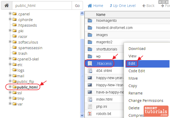The width and height of the screenshot is (170, 118).
Task: Select .razor folder icon in tree
Action: (14, 36)
